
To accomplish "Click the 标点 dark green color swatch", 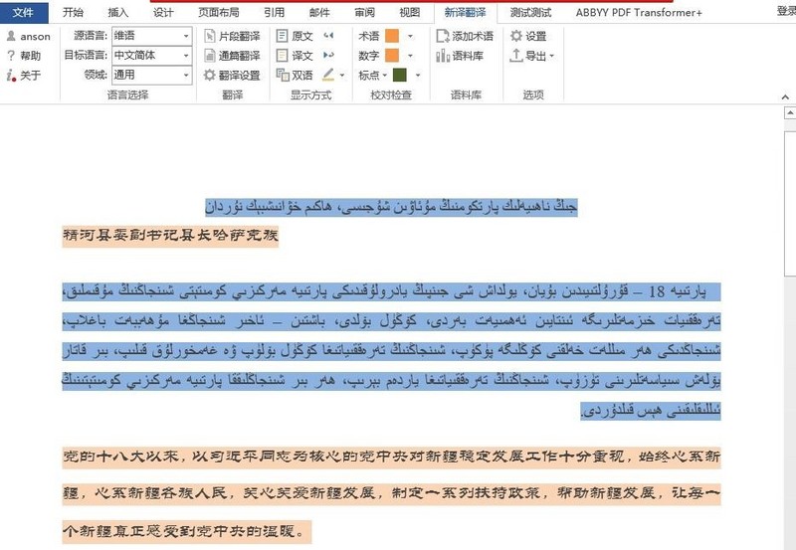I will (400, 76).
